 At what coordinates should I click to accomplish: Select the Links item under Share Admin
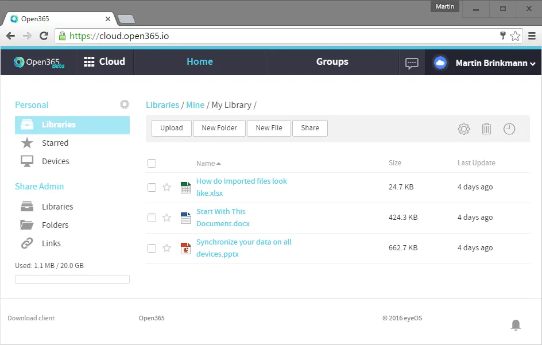(51, 243)
